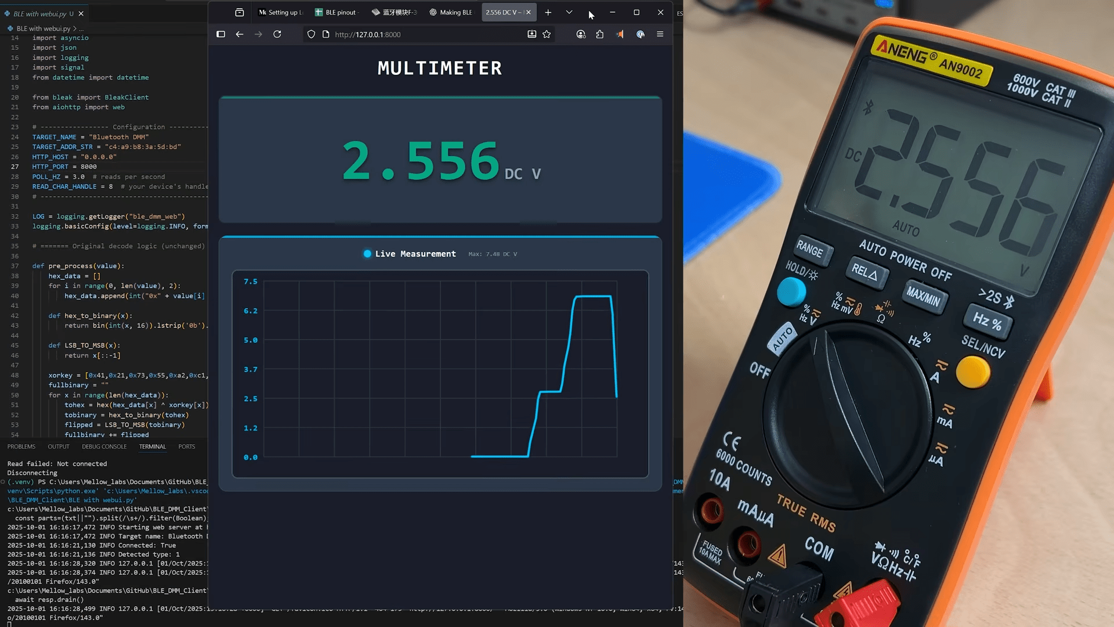
Task: Click the tracking protection shield icon
Action: 311,34
